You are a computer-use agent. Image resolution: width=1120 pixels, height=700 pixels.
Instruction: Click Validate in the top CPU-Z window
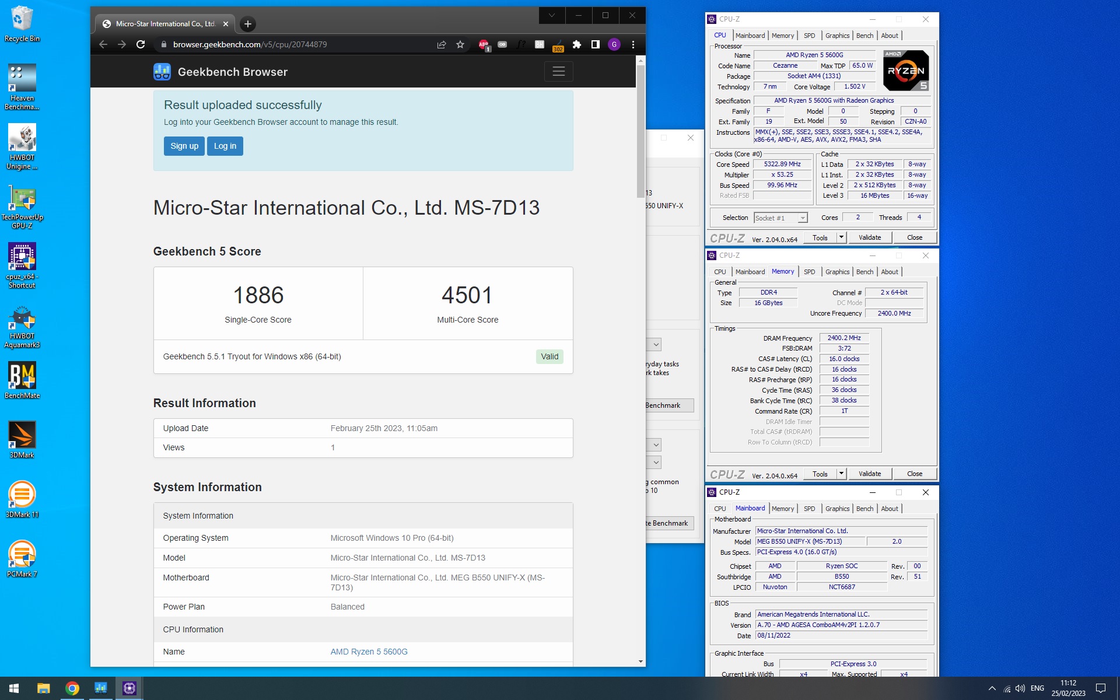click(x=870, y=237)
